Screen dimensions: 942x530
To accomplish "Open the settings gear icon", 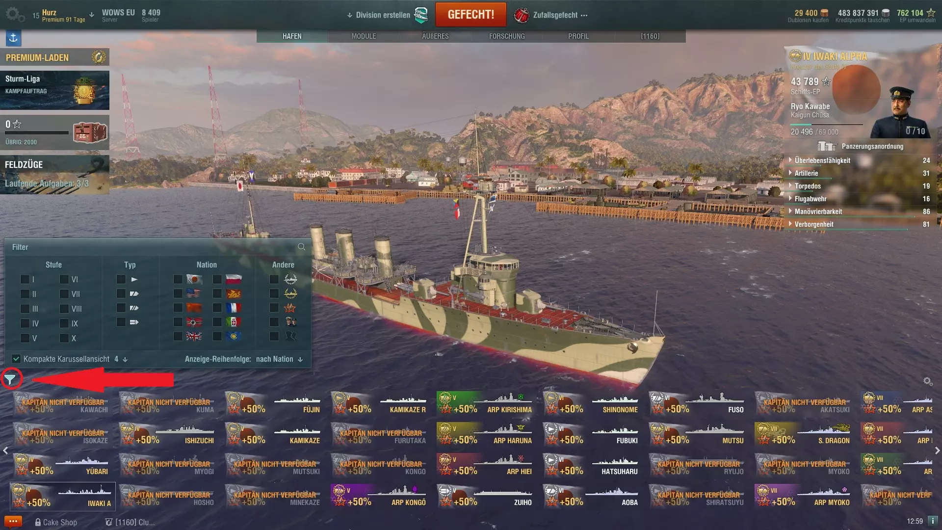I will (13, 15).
